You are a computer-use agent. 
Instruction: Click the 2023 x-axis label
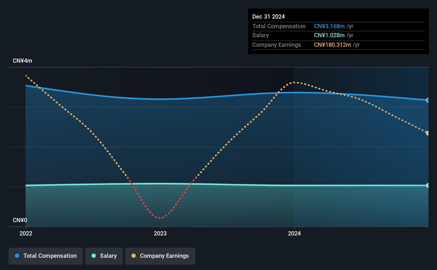click(x=160, y=233)
